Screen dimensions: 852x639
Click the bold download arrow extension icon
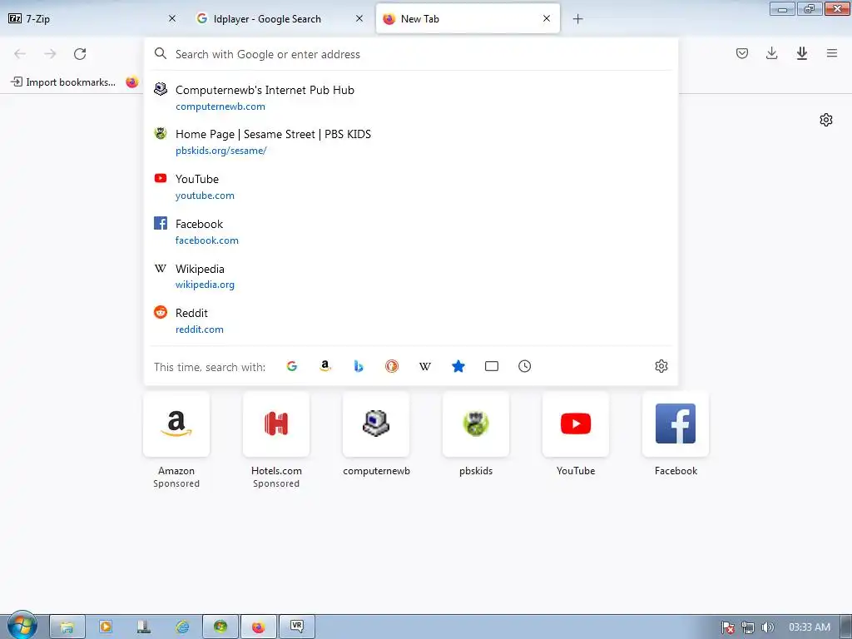801,53
